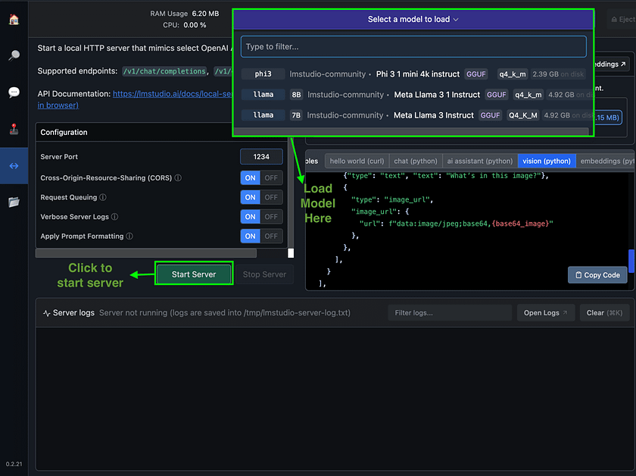Click the 'Type to filter...' model field
The height and width of the screenshot is (476, 636).
(413, 47)
